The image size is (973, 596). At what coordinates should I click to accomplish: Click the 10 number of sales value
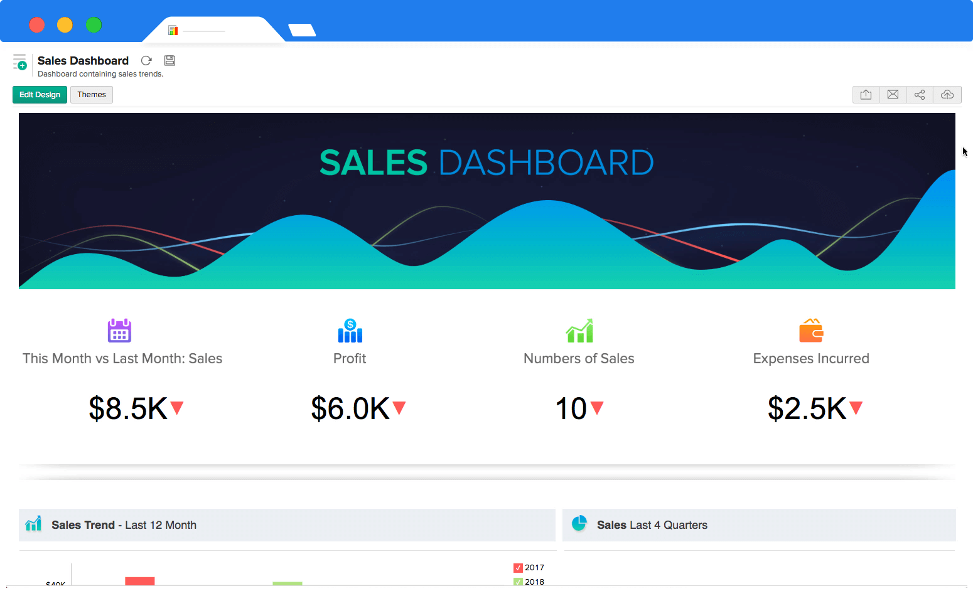coord(571,408)
